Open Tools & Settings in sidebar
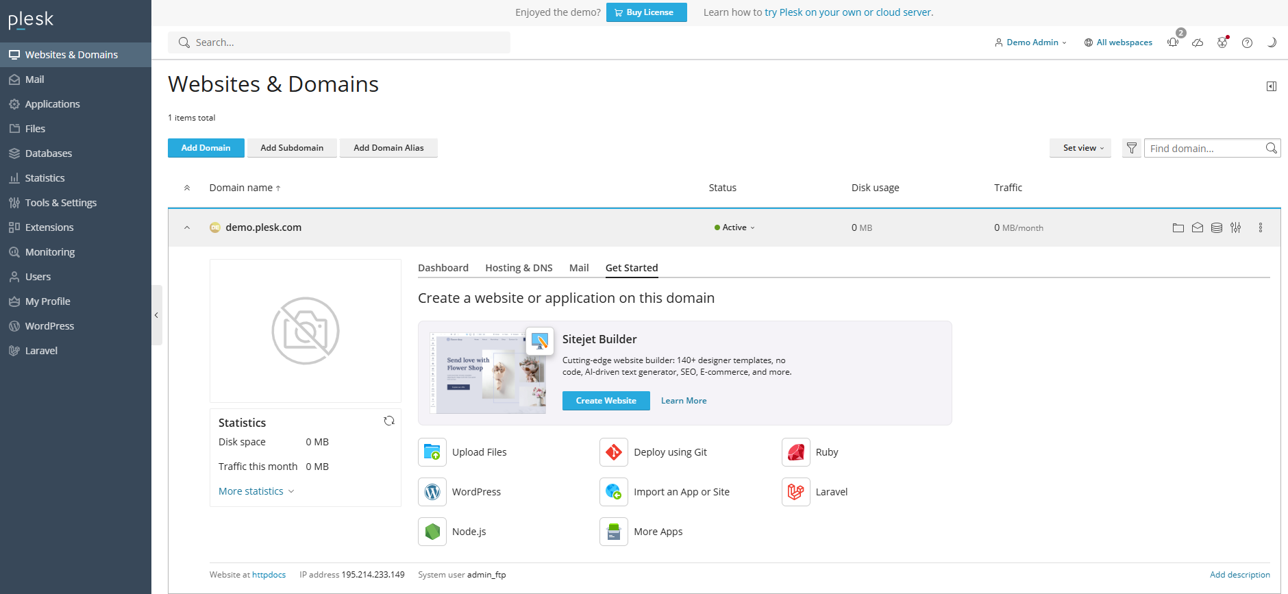The width and height of the screenshot is (1288, 594). (75, 203)
